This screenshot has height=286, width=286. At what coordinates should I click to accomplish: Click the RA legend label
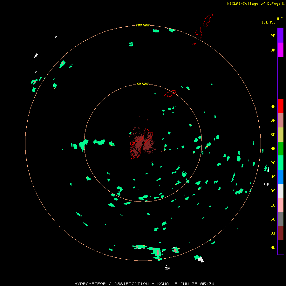[273, 163]
